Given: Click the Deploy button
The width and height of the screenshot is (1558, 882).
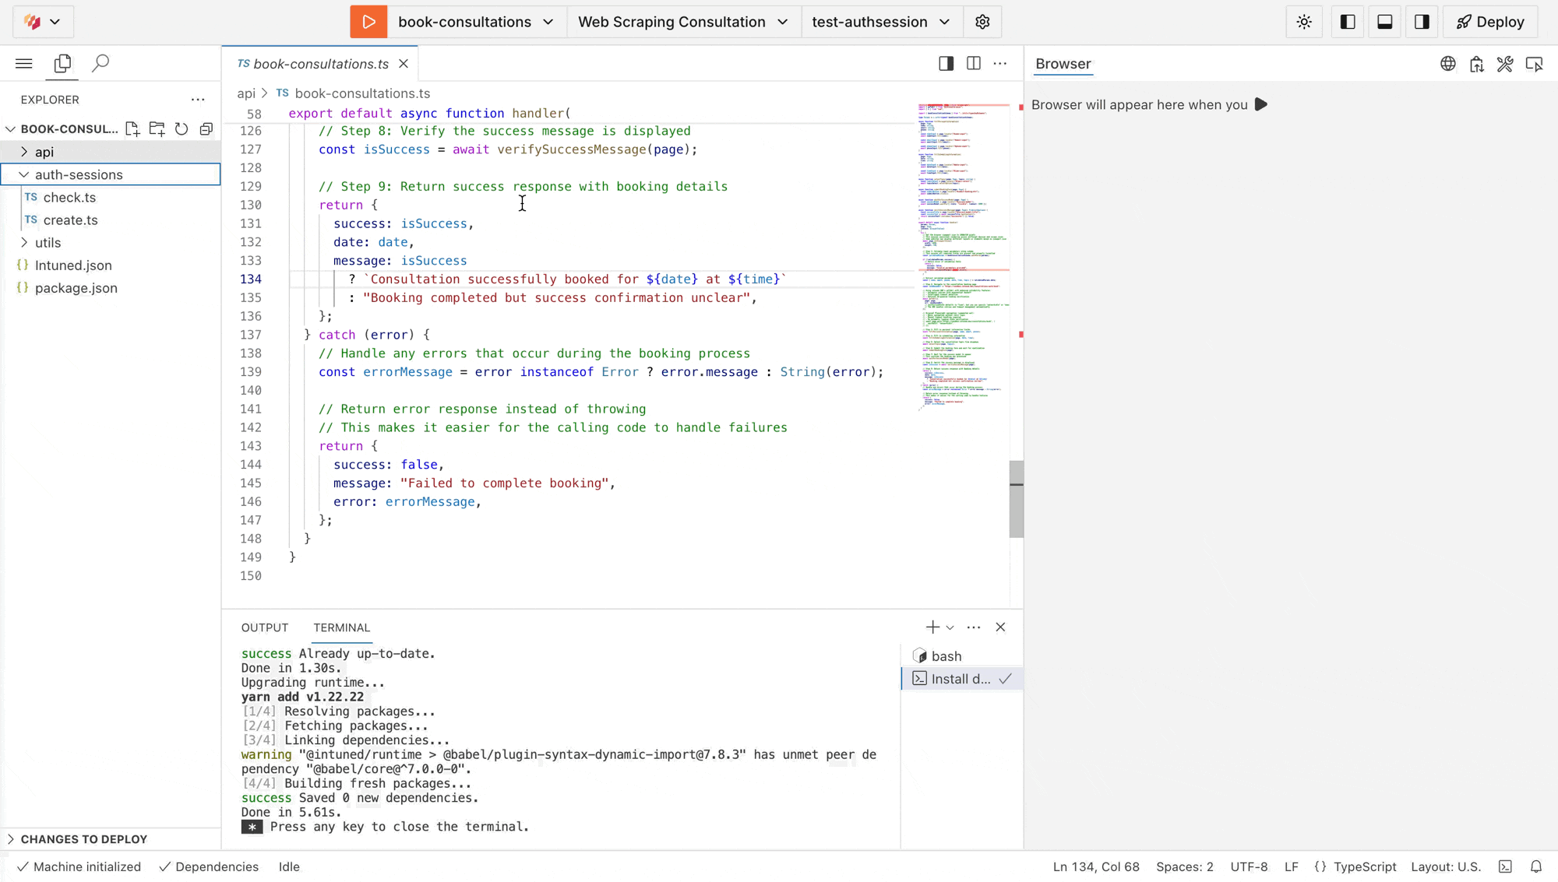Looking at the screenshot, I should coord(1489,21).
